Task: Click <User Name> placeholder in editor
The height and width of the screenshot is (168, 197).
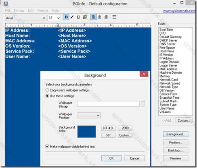Action: pyautogui.click(x=72, y=56)
